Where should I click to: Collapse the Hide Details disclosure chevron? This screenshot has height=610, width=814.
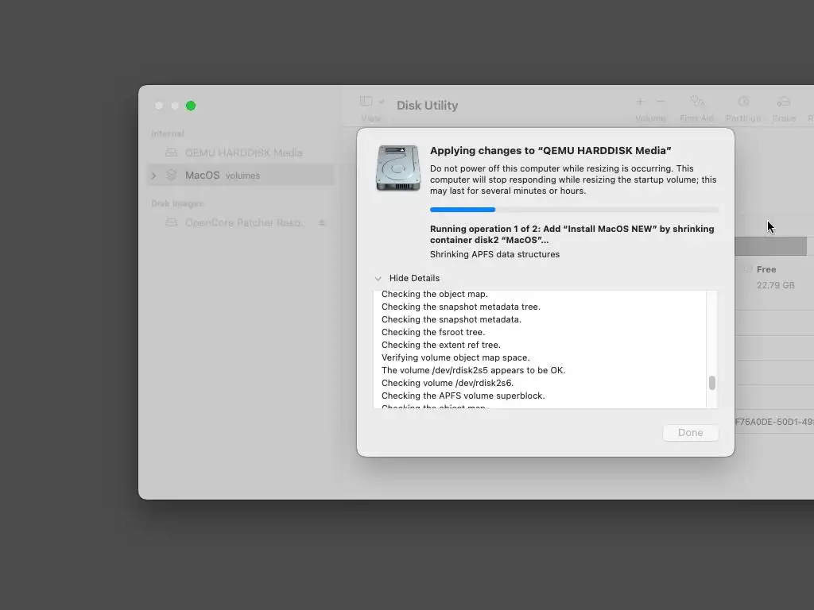point(378,279)
